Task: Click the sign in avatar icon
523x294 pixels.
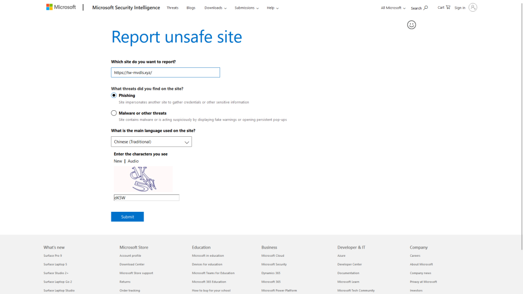Action: [x=472, y=7]
